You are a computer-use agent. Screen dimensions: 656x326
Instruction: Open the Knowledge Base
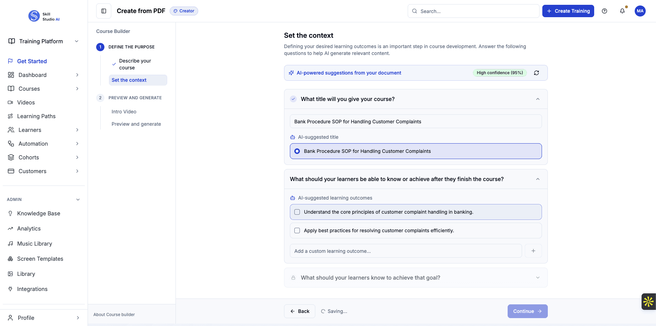38,213
